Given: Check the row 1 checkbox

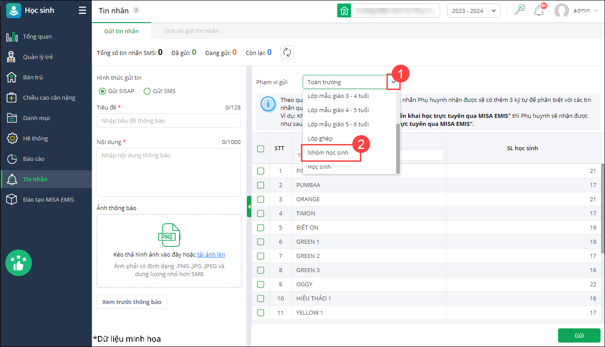Looking at the screenshot, I should tap(261, 171).
